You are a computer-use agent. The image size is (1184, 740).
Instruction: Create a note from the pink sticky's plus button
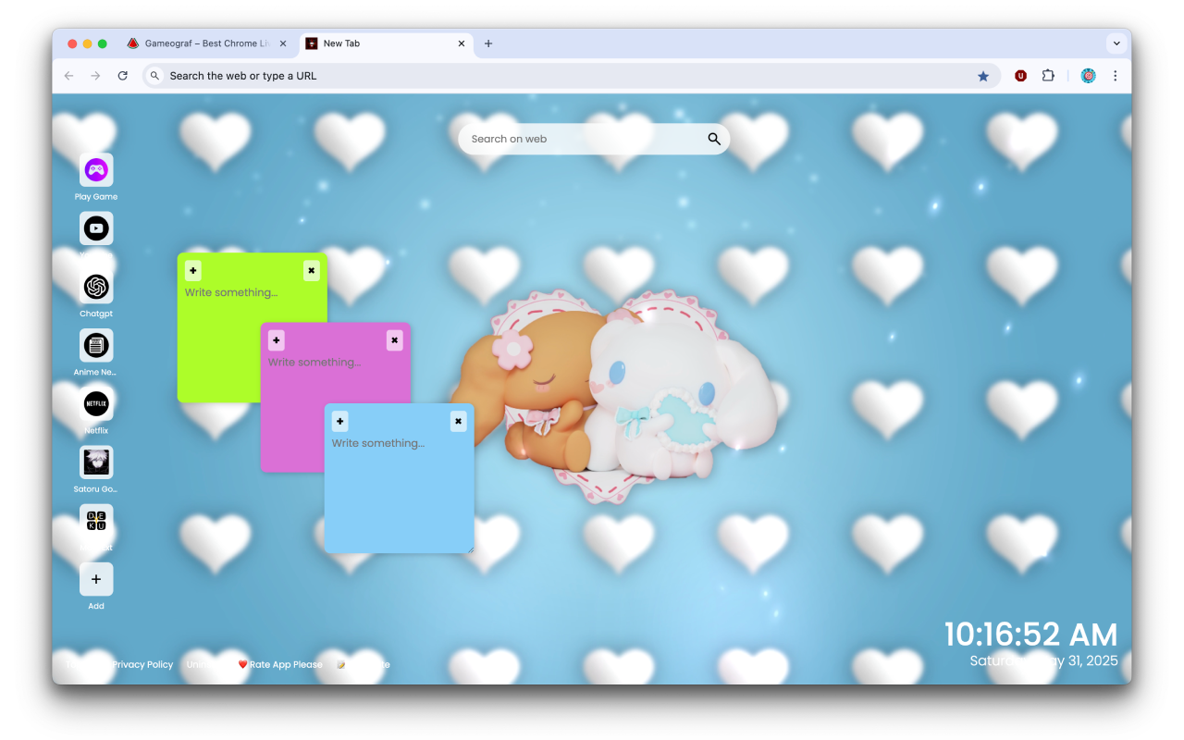point(276,339)
